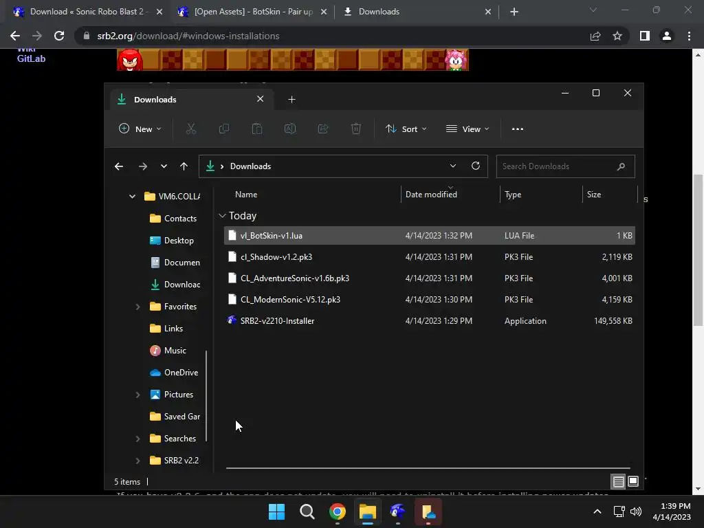Go forward in File Explorer navigation
Screen dimensions: 704x528
143,166
